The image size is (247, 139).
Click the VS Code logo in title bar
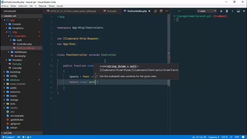click(2, 2)
